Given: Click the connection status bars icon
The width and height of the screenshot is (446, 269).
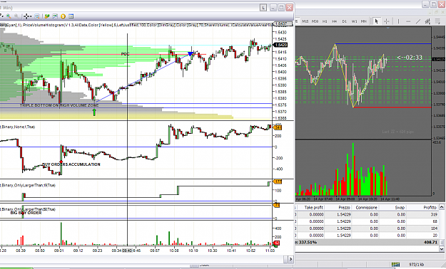Looking at the screenshot, I should tap(395, 265).
